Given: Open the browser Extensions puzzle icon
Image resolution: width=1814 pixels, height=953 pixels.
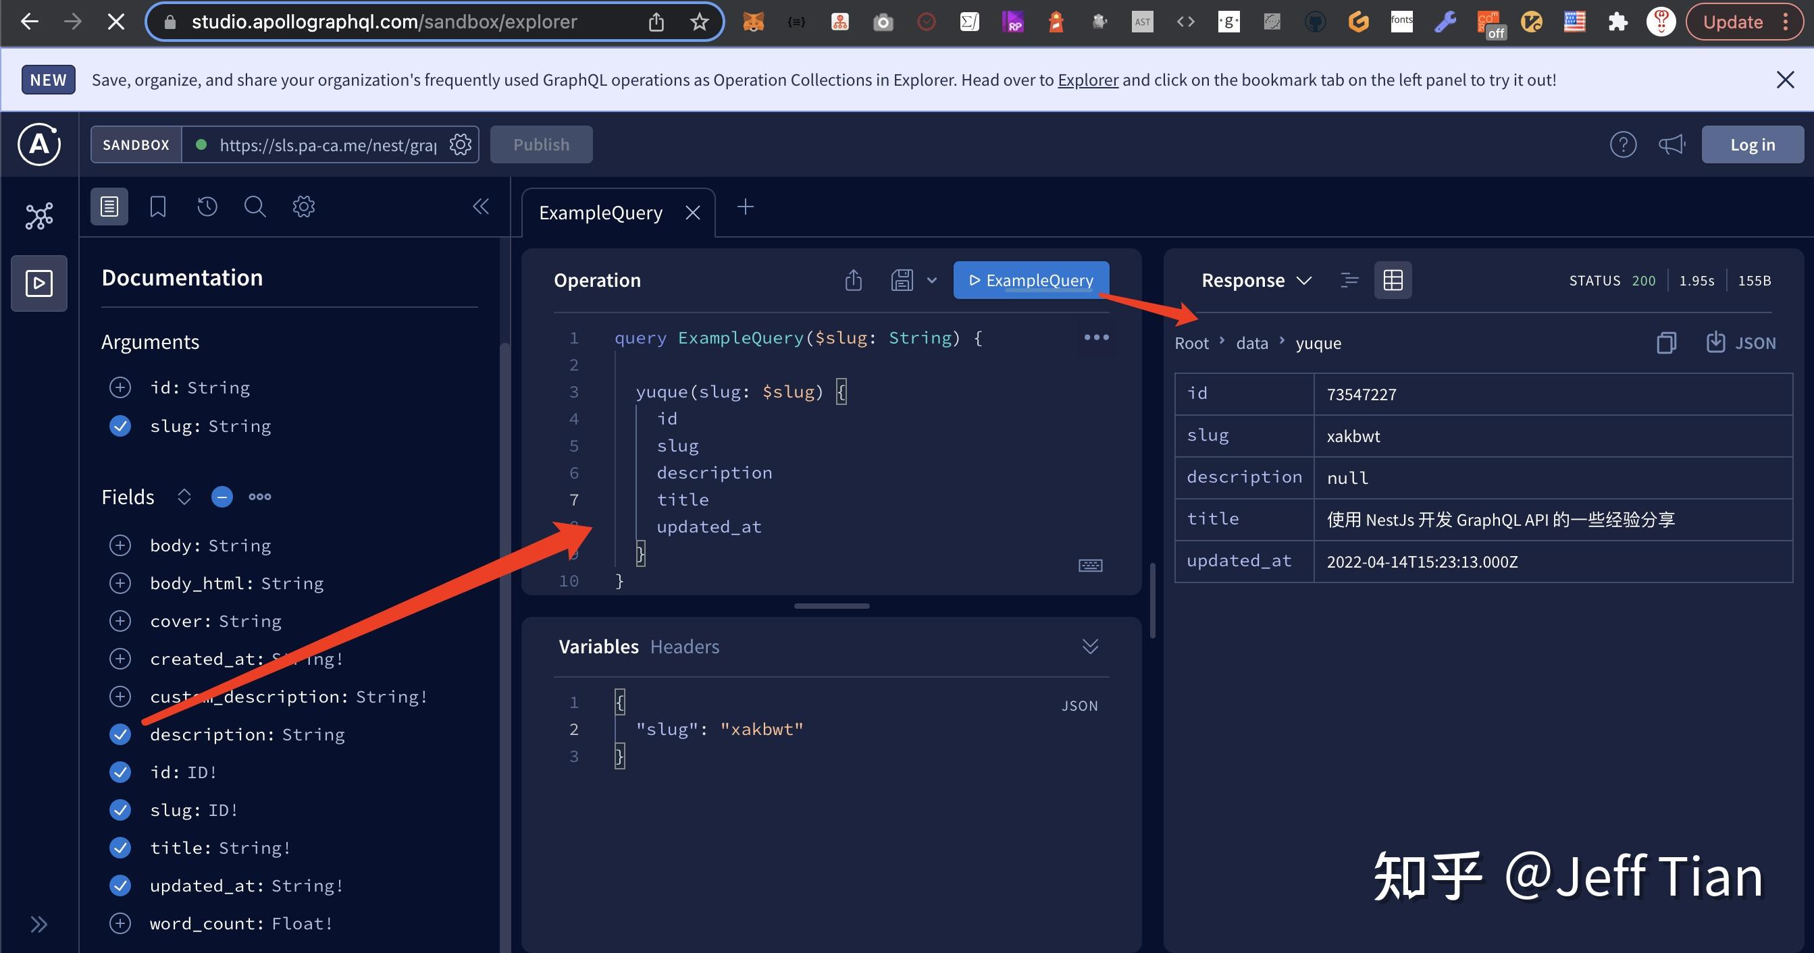Looking at the screenshot, I should point(1617,22).
